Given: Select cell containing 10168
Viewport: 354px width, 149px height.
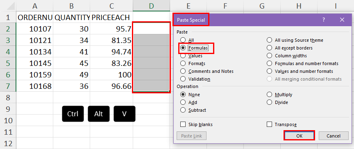Looking at the screenshot, I should pyautogui.click(x=35, y=86).
